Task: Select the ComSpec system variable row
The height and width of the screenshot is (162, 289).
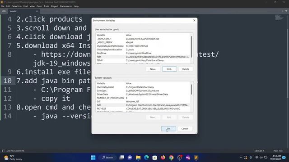Action: pyautogui.click(x=143, y=91)
